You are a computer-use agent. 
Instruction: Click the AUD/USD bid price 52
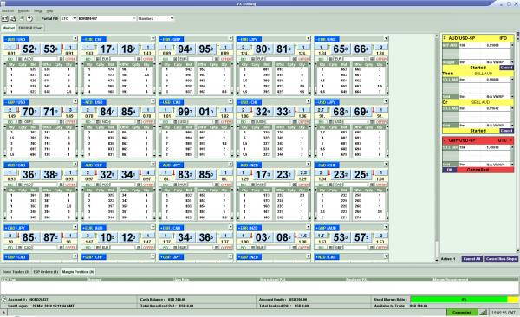29,49
